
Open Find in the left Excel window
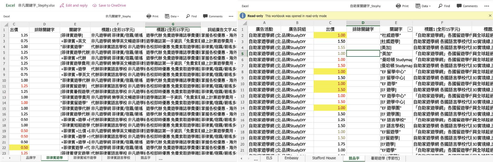point(191,16)
